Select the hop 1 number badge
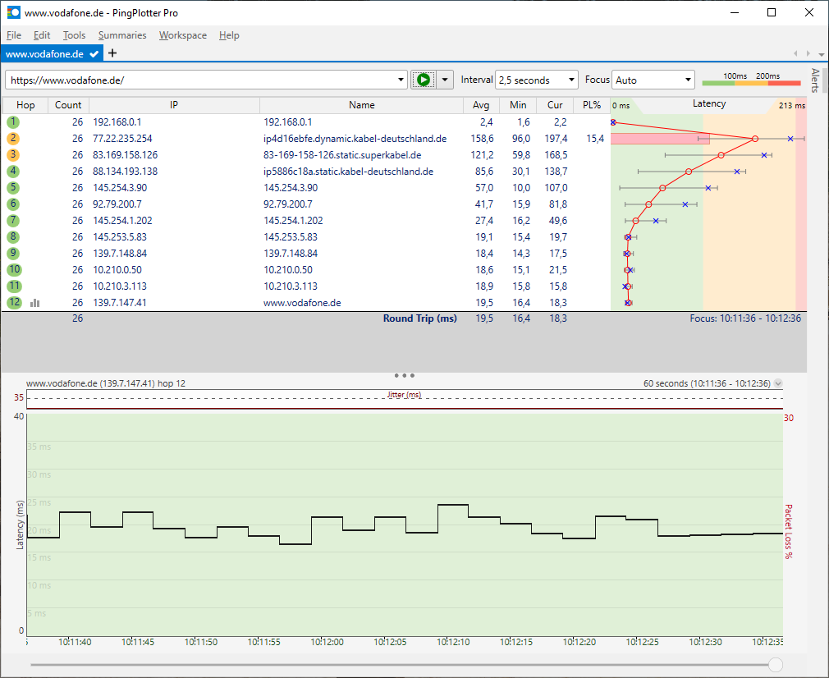Screen dimensions: 829x678 12,121
